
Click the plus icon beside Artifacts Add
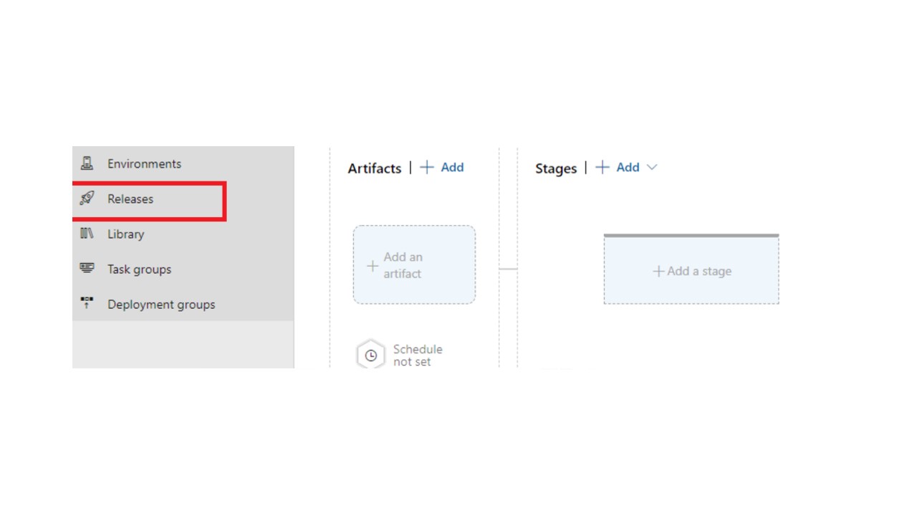pos(427,167)
